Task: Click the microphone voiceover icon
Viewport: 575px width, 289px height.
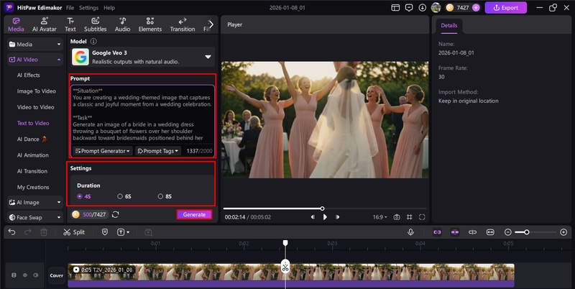Action: point(410,232)
